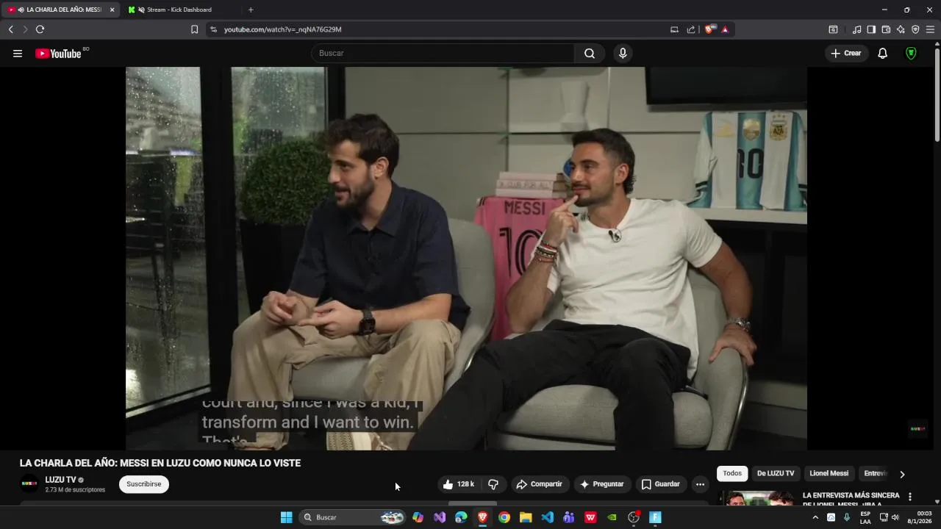This screenshot has height=529, width=941.
Task: Open the Brave VPN shield icon
Action: (x=915, y=29)
